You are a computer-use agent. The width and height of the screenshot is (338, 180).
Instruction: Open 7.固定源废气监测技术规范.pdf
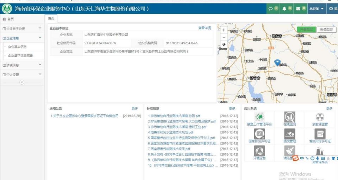pyautogui.click(x=169, y=149)
